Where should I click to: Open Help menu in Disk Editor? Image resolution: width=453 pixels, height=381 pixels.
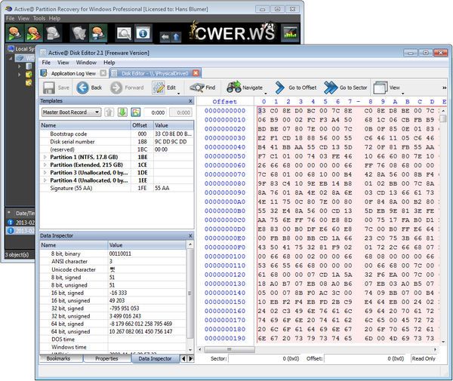click(x=109, y=63)
